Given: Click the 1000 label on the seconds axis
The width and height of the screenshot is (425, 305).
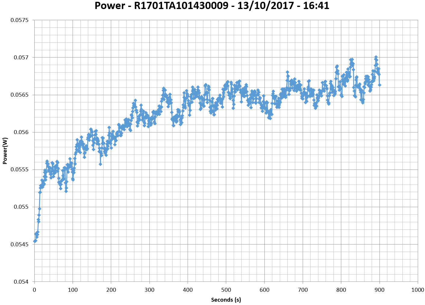Looking at the screenshot, I should pyautogui.click(x=418, y=290).
